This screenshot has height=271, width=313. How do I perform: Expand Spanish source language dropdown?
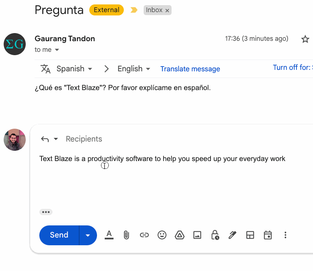[x=74, y=69]
